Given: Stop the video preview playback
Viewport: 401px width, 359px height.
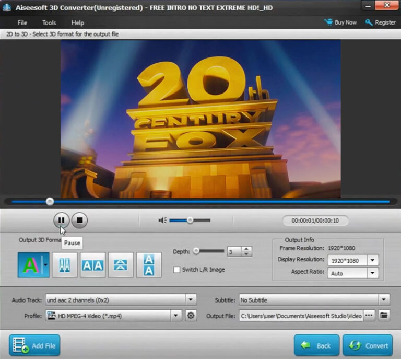Looking at the screenshot, I should tap(79, 220).
